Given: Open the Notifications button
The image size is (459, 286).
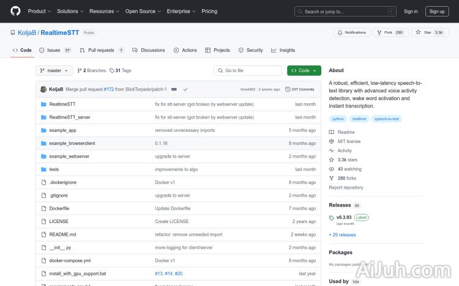Looking at the screenshot, I should (351, 32).
